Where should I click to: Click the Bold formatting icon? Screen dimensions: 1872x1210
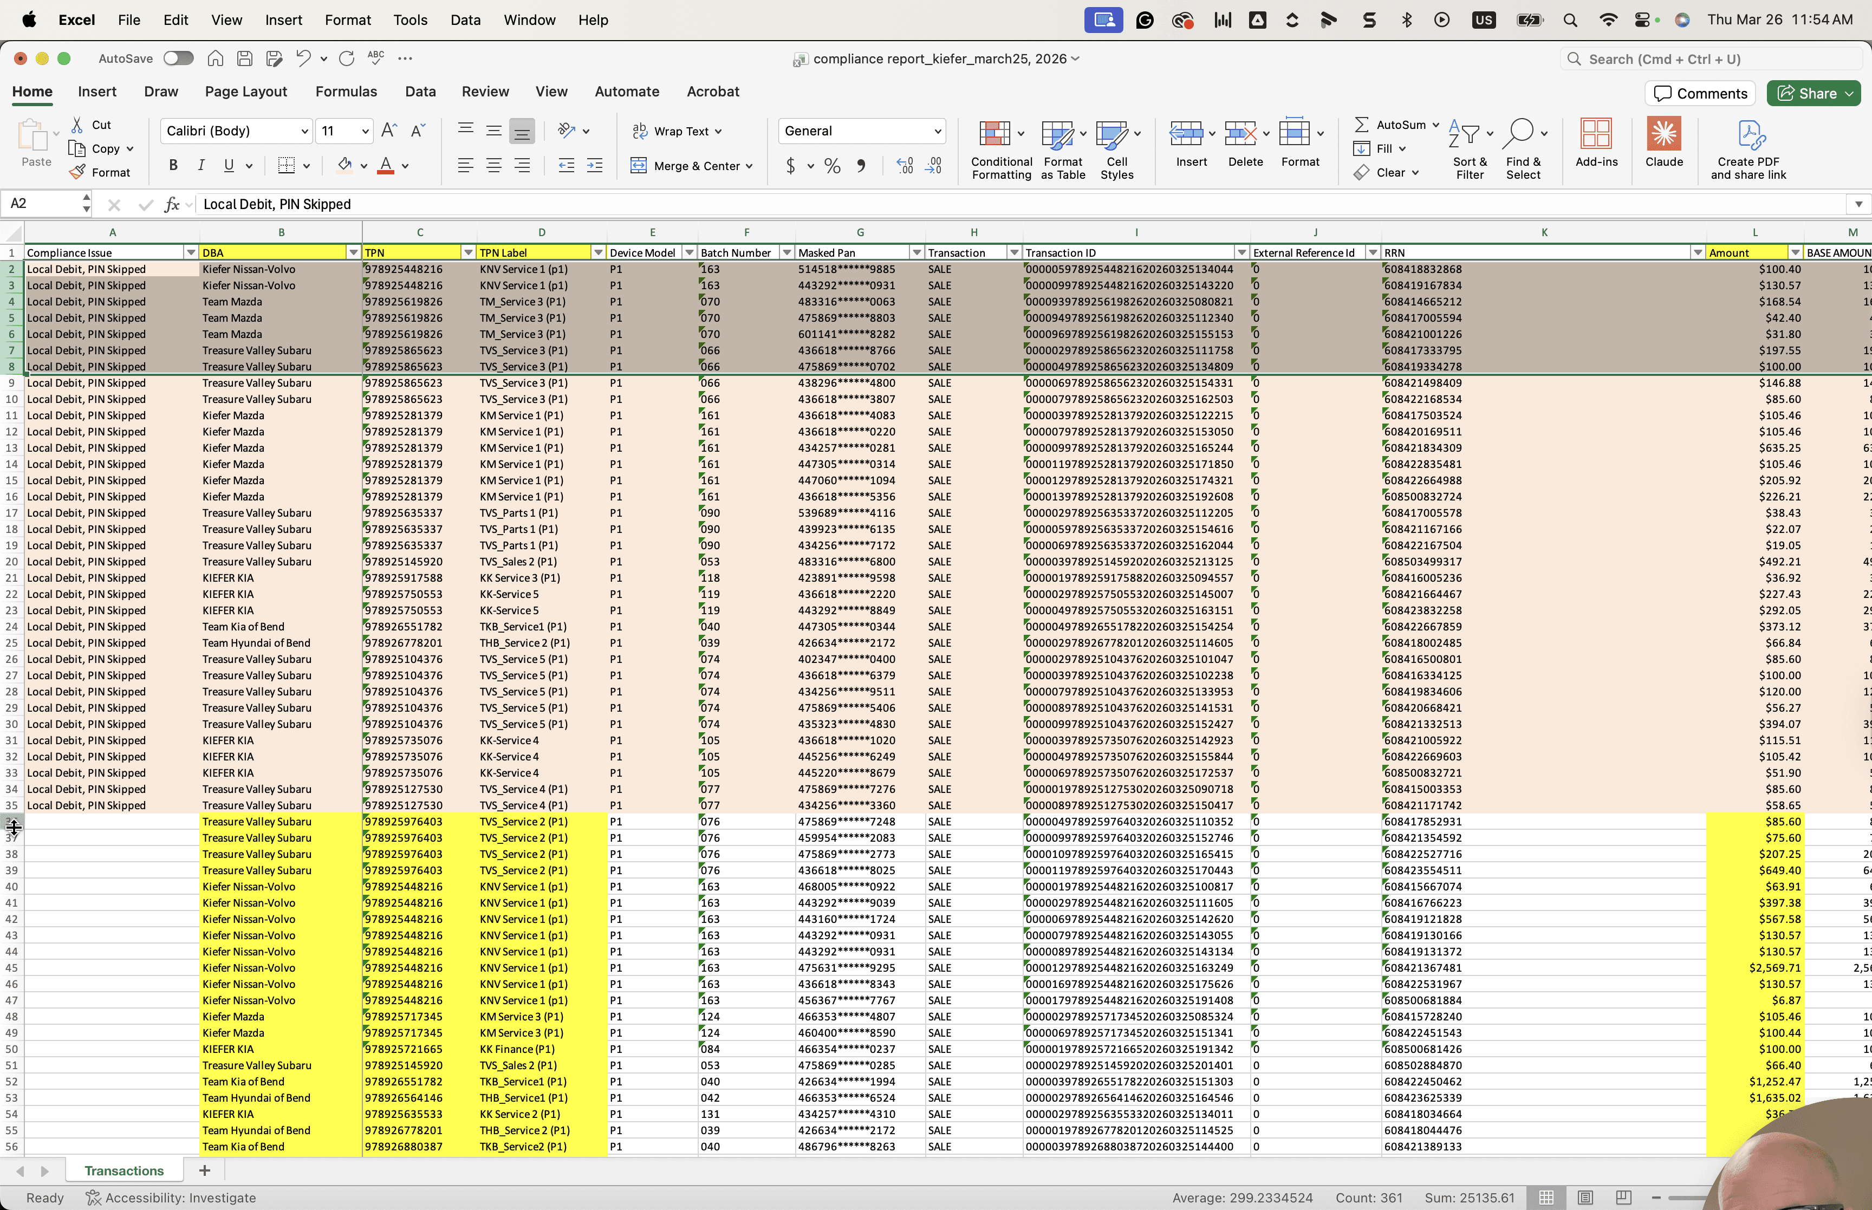point(174,166)
